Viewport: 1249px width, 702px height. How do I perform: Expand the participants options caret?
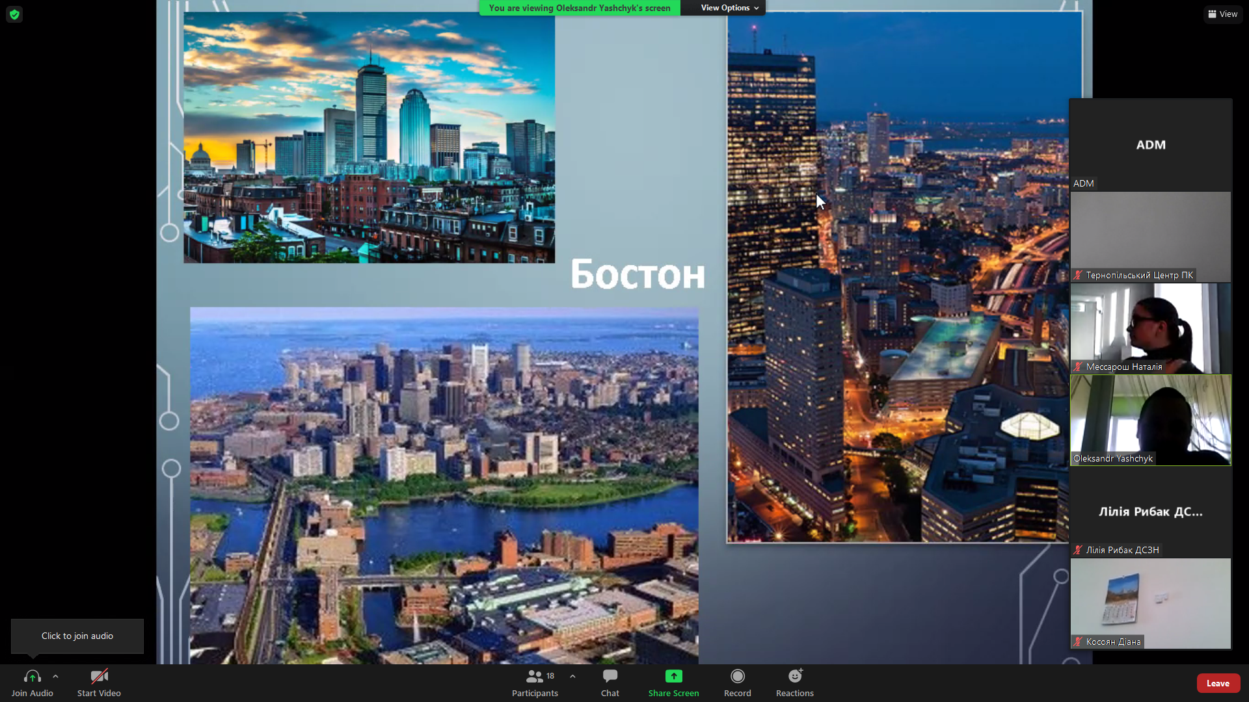tap(572, 676)
